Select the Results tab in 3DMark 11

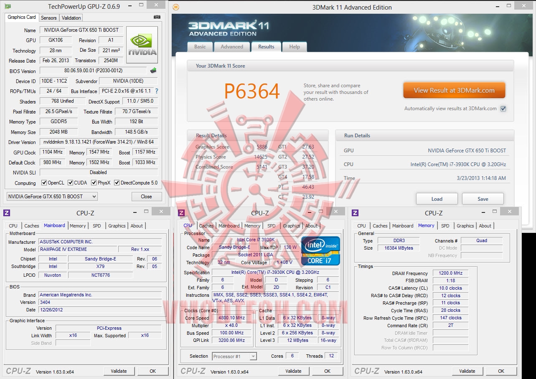tap(266, 46)
